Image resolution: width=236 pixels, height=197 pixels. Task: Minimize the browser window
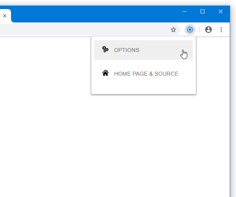pos(184,11)
